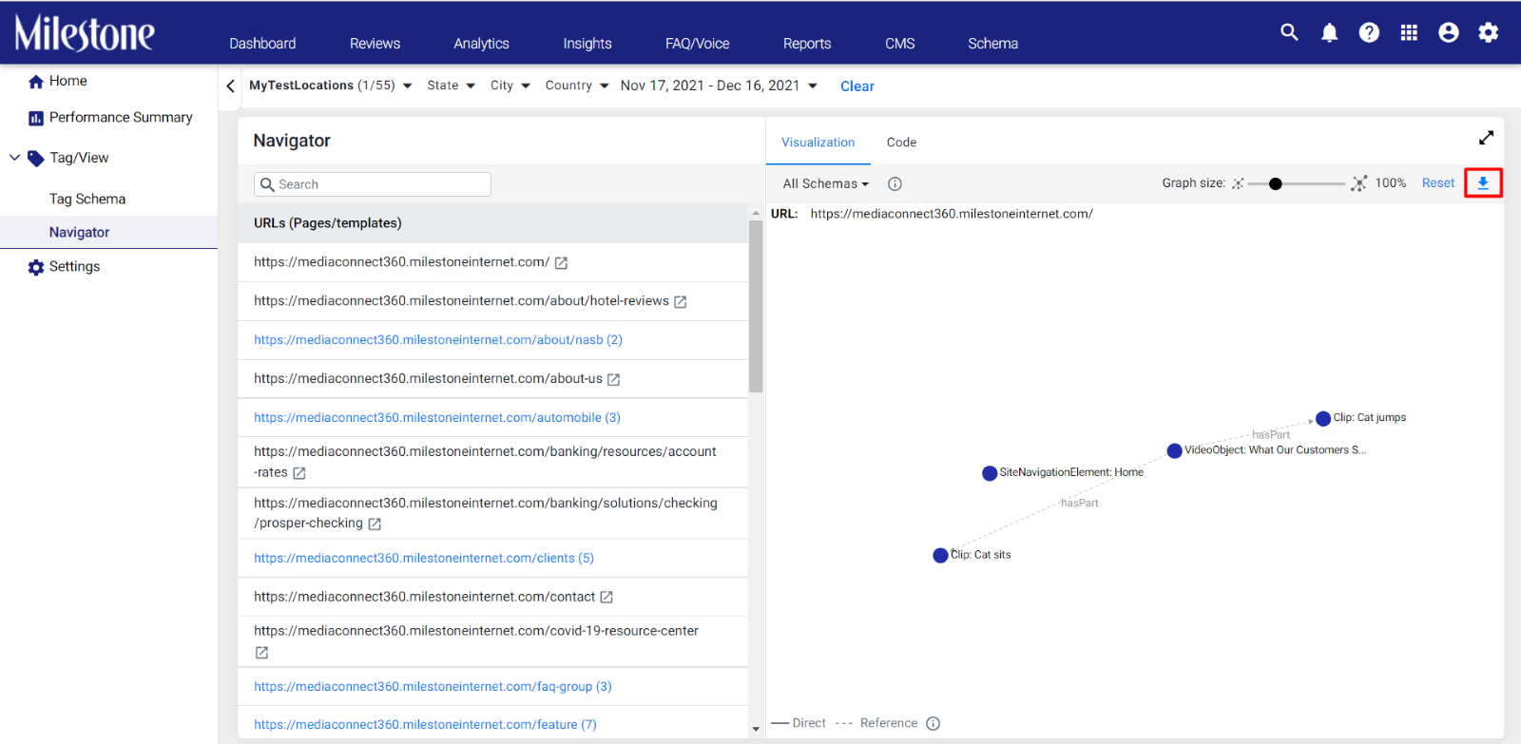Open the Reports menu
Image resolution: width=1521 pixels, height=744 pixels.
(x=807, y=44)
